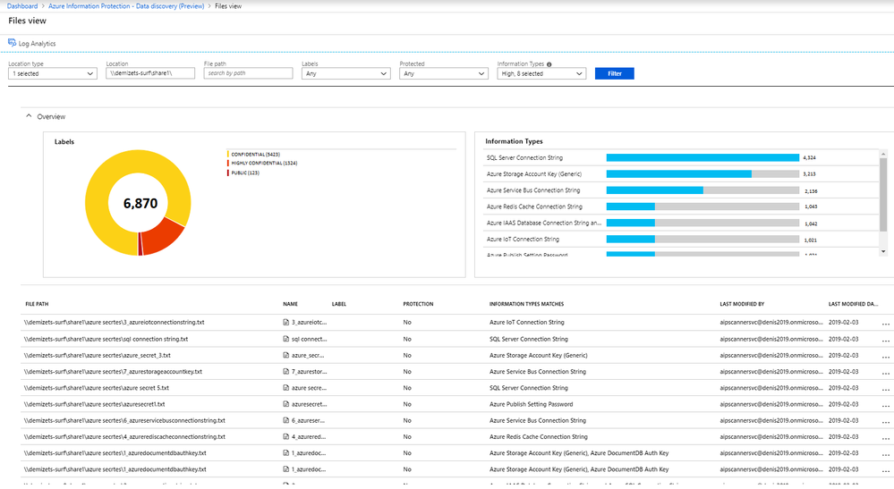Sort by LAST MODIFIED DA... column header
This screenshot has height=489, width=894.
(853, 304)
